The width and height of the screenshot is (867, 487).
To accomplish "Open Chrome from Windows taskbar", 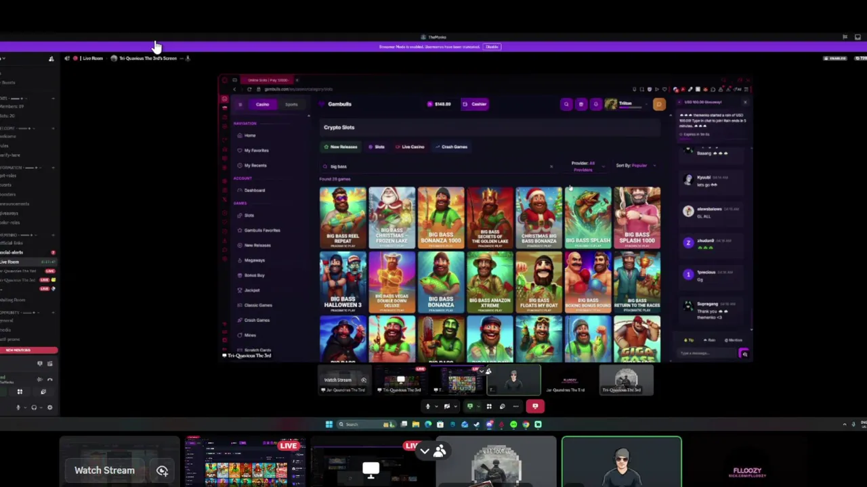I will point(526,424).
